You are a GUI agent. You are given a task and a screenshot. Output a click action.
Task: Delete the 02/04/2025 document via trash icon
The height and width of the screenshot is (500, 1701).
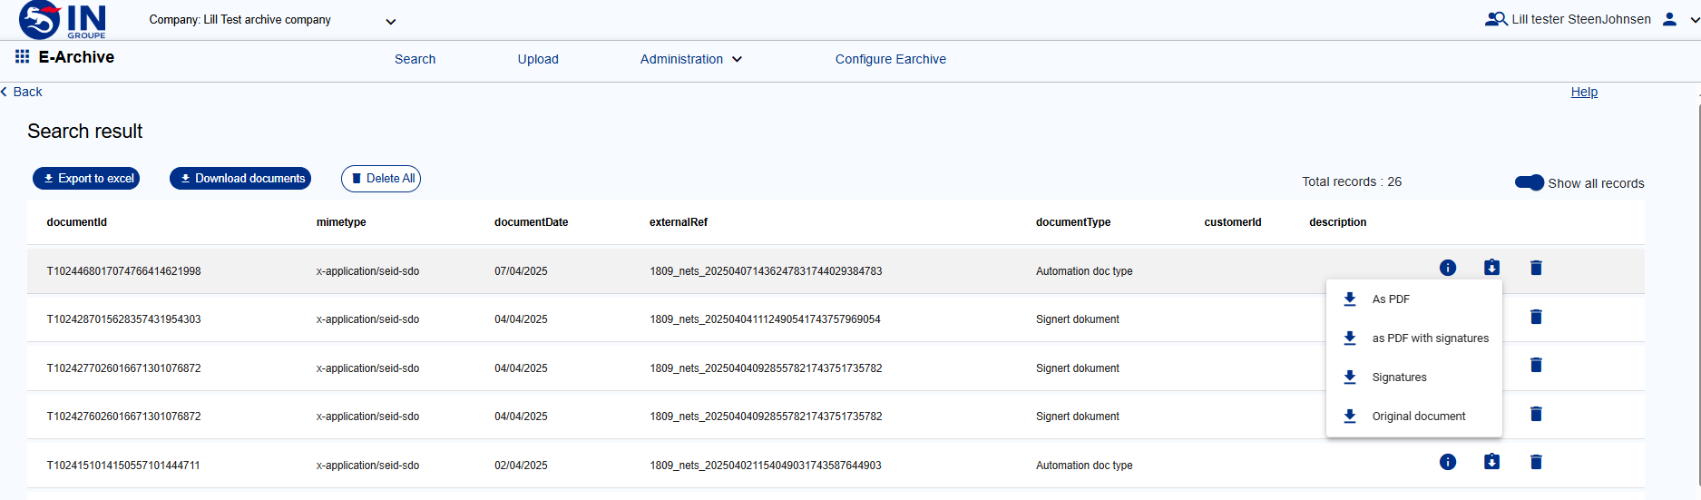[x=1536, y=462]
